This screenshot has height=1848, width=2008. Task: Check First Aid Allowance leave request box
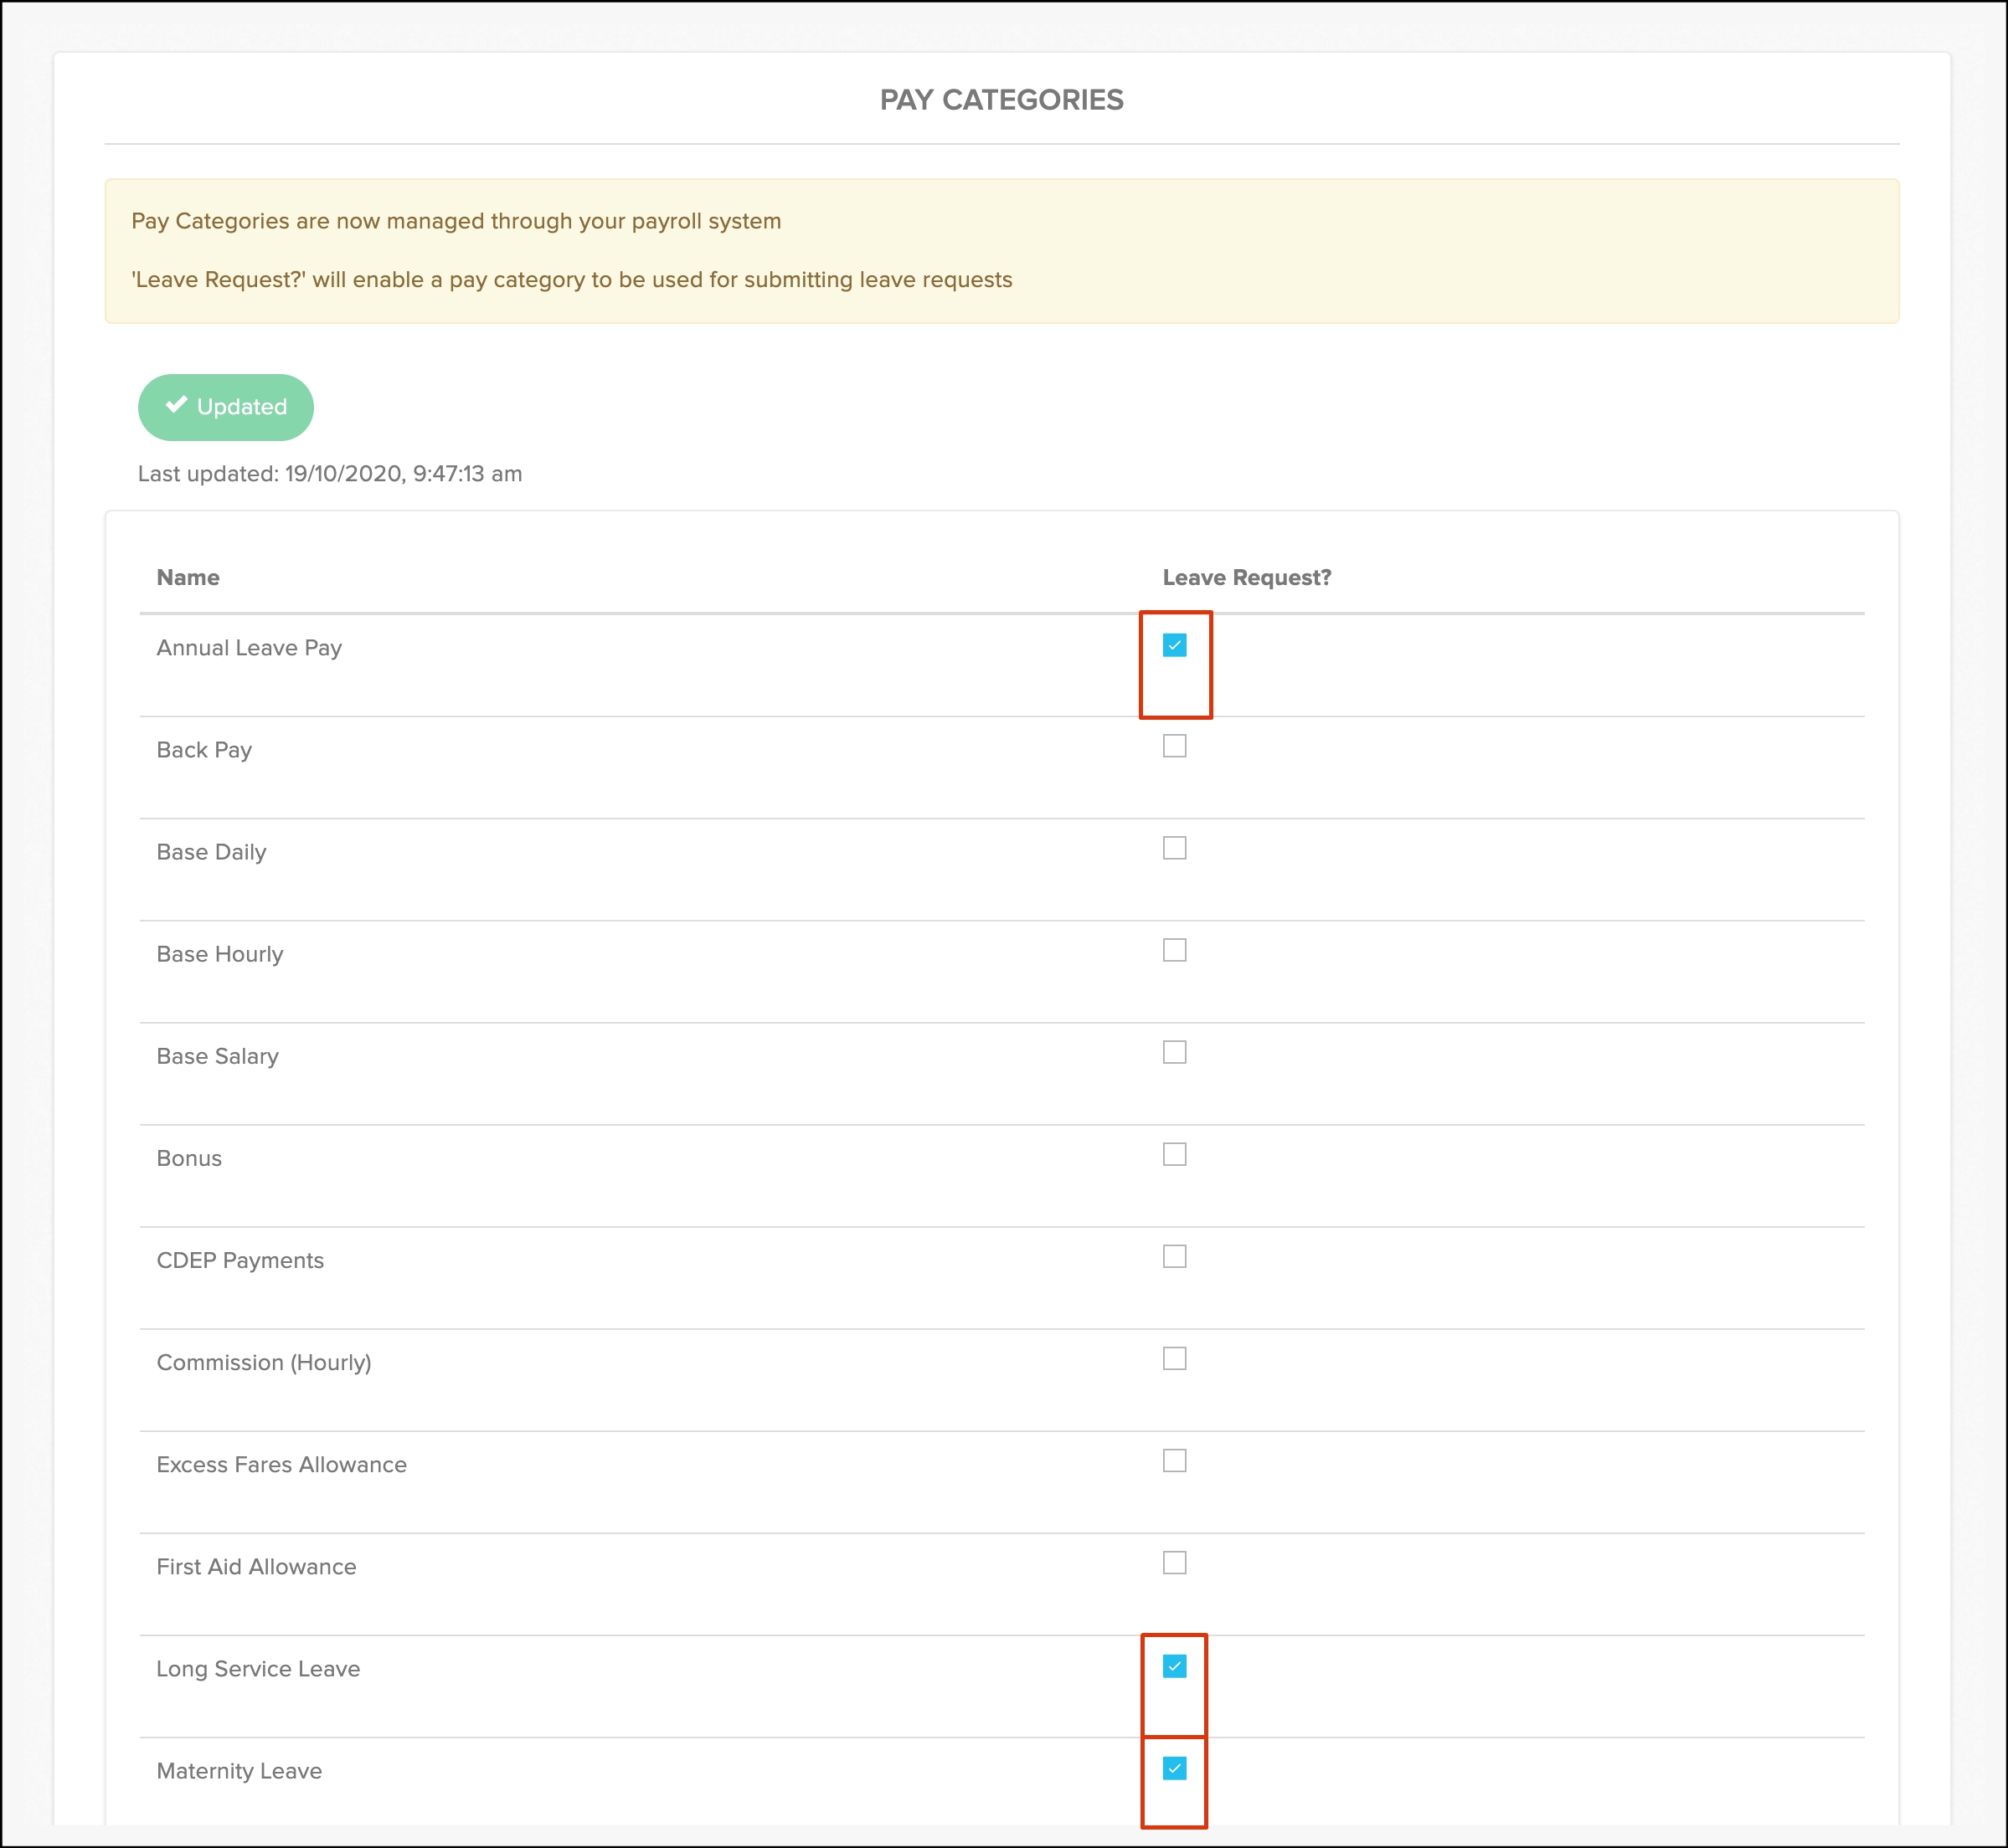(1175, 1563)
